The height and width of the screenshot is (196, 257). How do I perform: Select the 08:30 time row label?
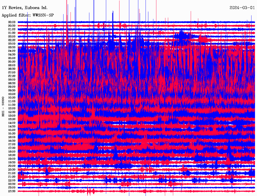(x=12, y=83)
